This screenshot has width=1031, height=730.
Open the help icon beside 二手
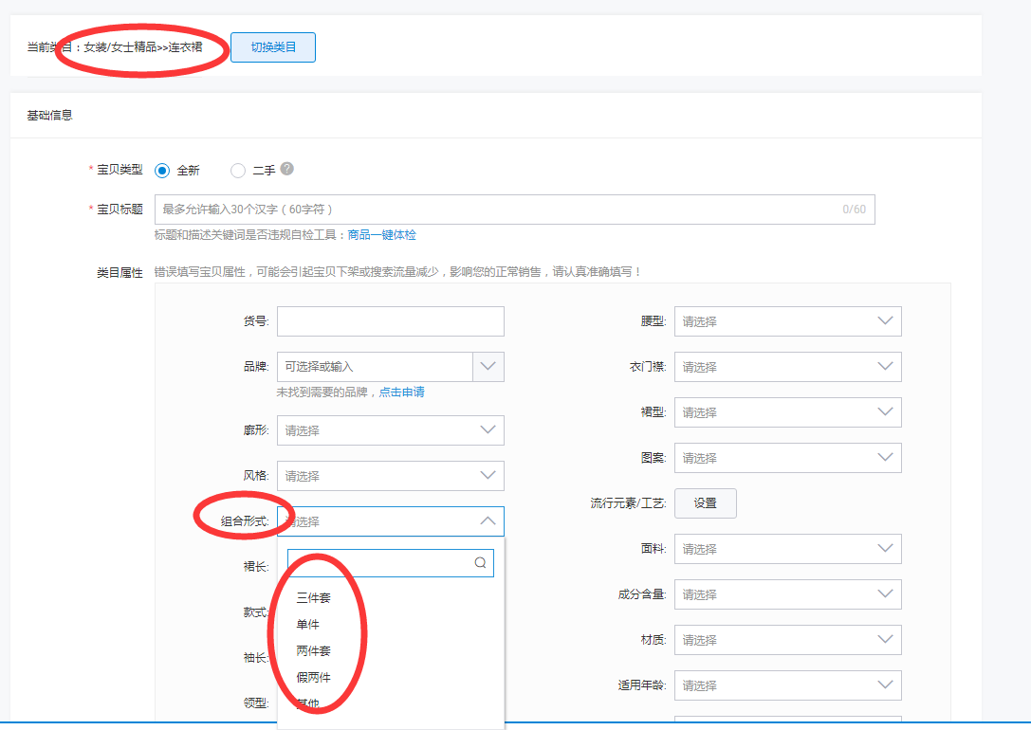[286, 169]
